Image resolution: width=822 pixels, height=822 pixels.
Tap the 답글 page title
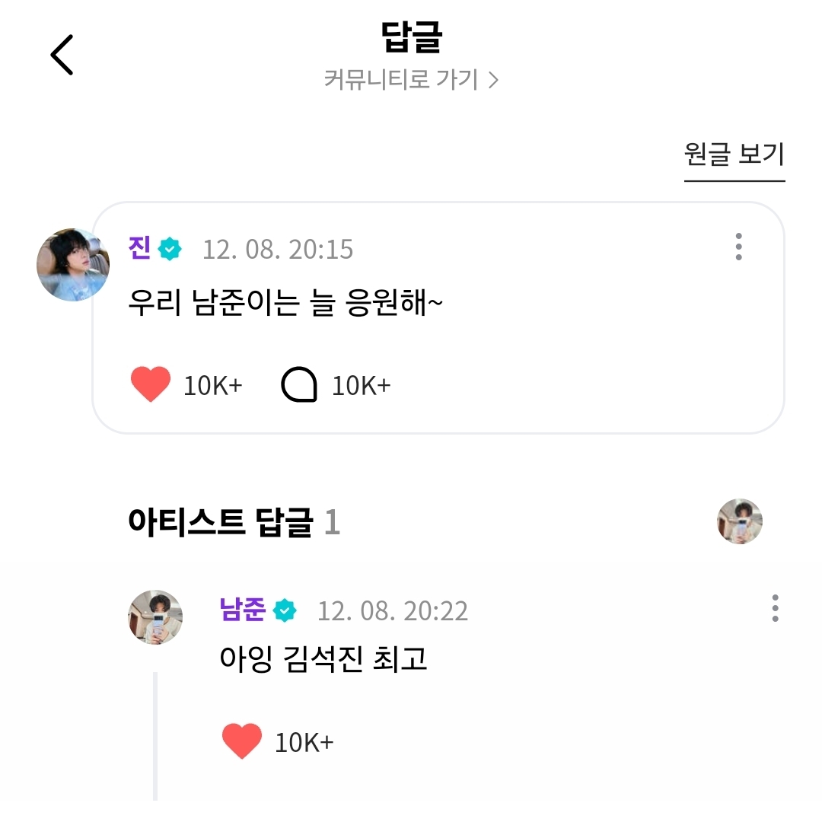tap(412, 37)
